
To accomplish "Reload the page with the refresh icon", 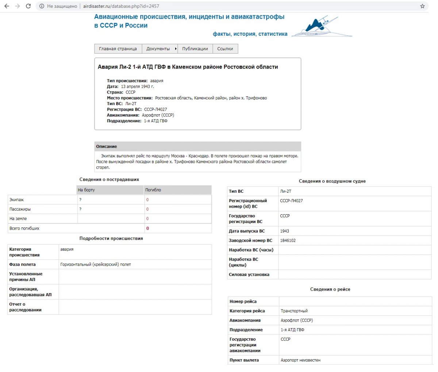I will 28,6.
